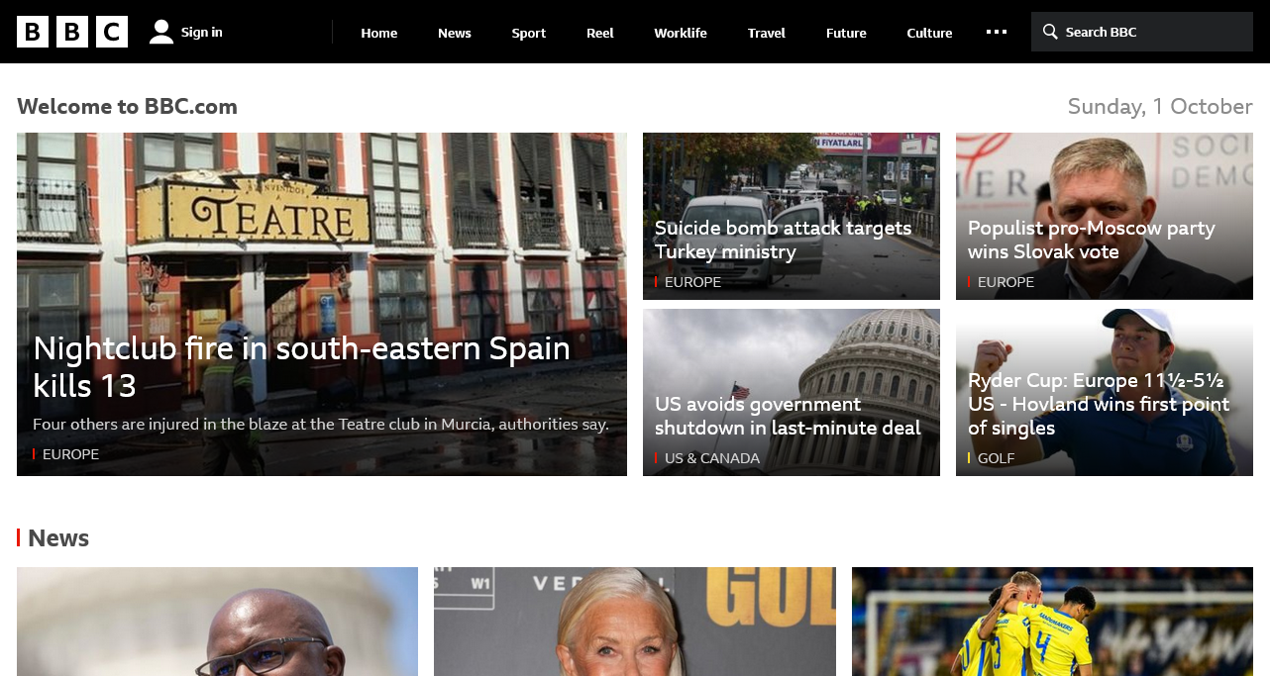1270x676 pixels.
Task: Click the search magnifier icon
Action: tap(1050, 32)
